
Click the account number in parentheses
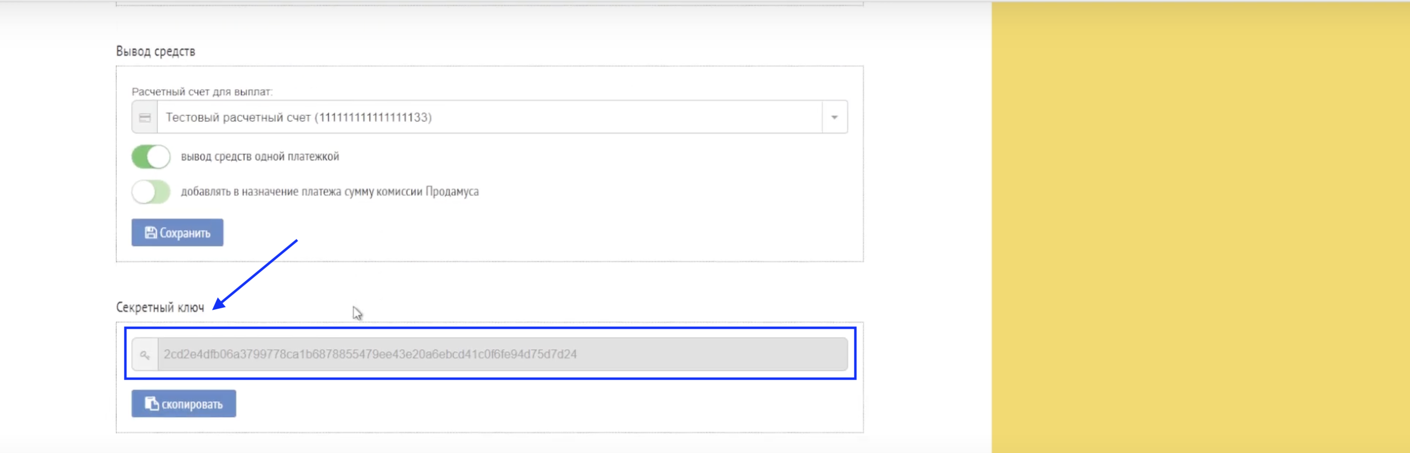[x=373, y=117]
